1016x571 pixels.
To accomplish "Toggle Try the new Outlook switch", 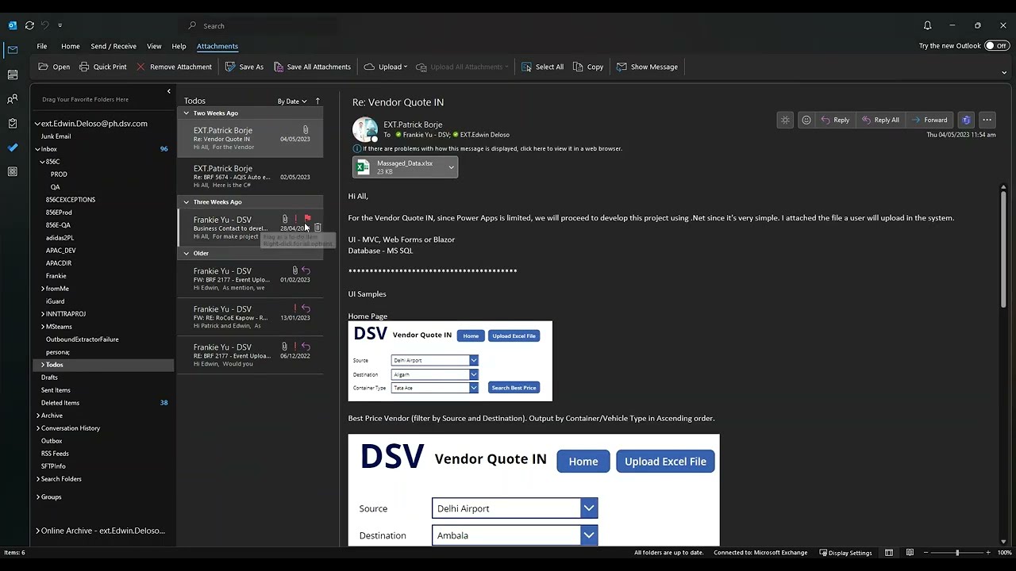I will (995, 46).
